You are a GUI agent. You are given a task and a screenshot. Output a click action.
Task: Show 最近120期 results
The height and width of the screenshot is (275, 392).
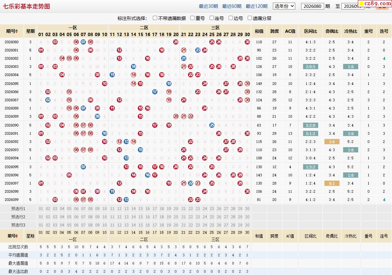pyautogui.click(x=257, y=6)
